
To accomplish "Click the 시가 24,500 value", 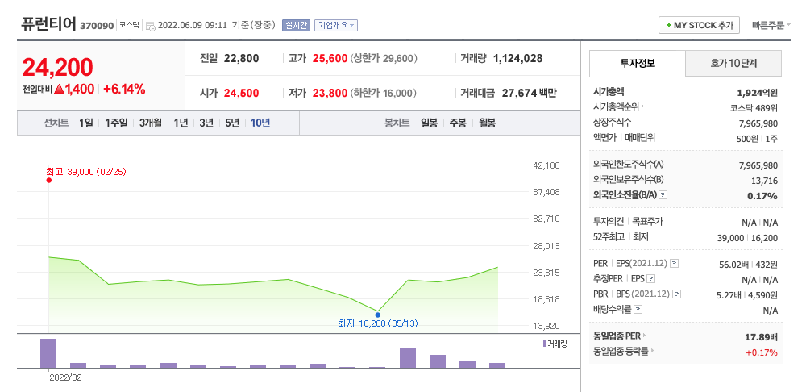I will [x=242, y=93].
